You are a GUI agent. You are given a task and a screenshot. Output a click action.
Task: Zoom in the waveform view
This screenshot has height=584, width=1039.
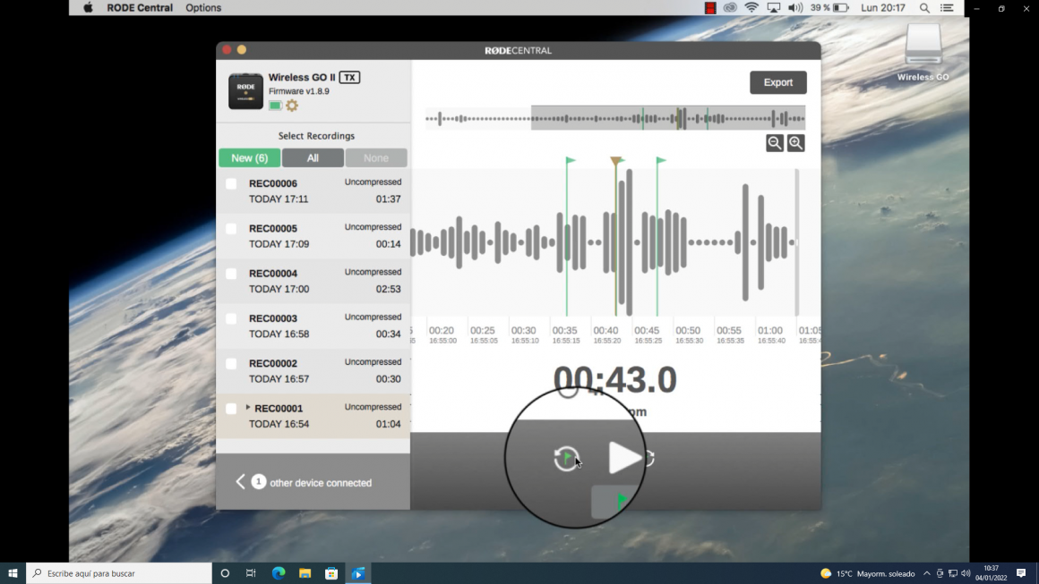[795, 143]
